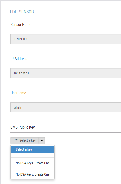Image resolution: width=121 pixels, height=184 pixels.
Task: Focus the Sensor Name input field
Action: (66, 39)
